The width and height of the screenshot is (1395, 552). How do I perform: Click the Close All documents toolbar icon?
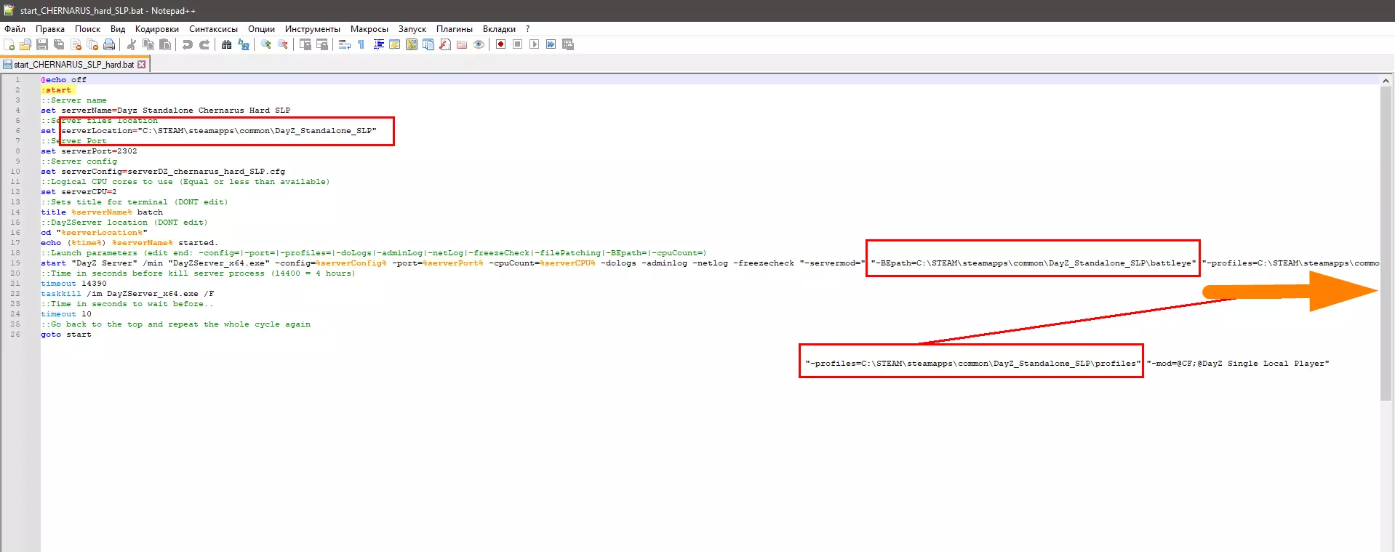pos(92,44)
